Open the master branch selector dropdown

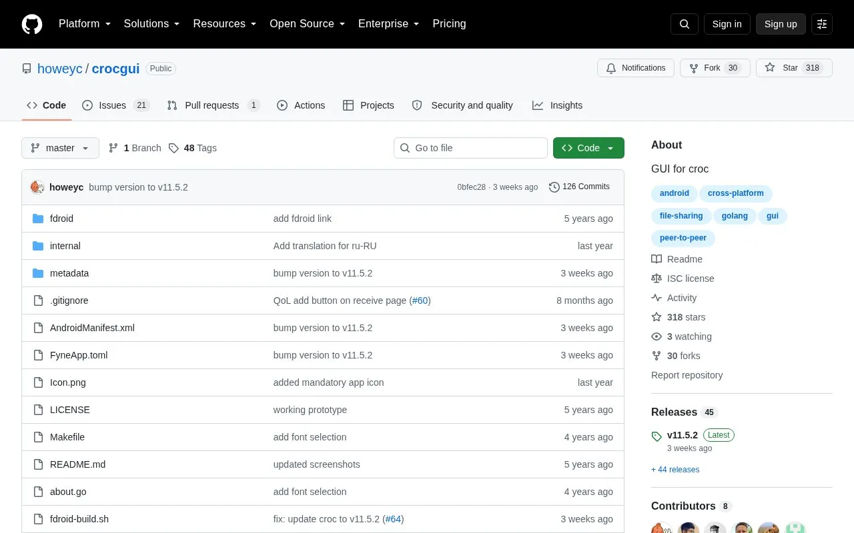(x=60, y=148)
